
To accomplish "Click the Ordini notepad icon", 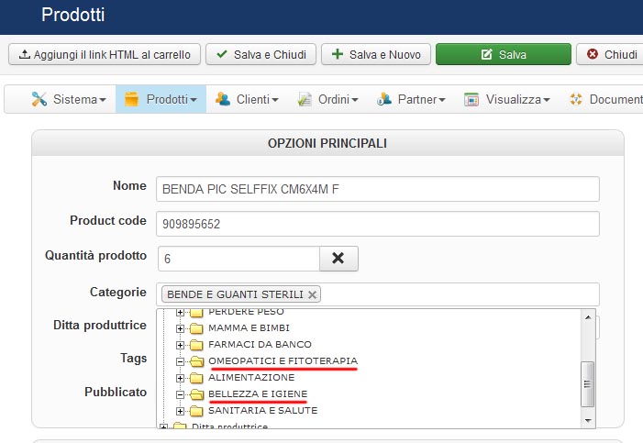I will click(x=305, y=99).
